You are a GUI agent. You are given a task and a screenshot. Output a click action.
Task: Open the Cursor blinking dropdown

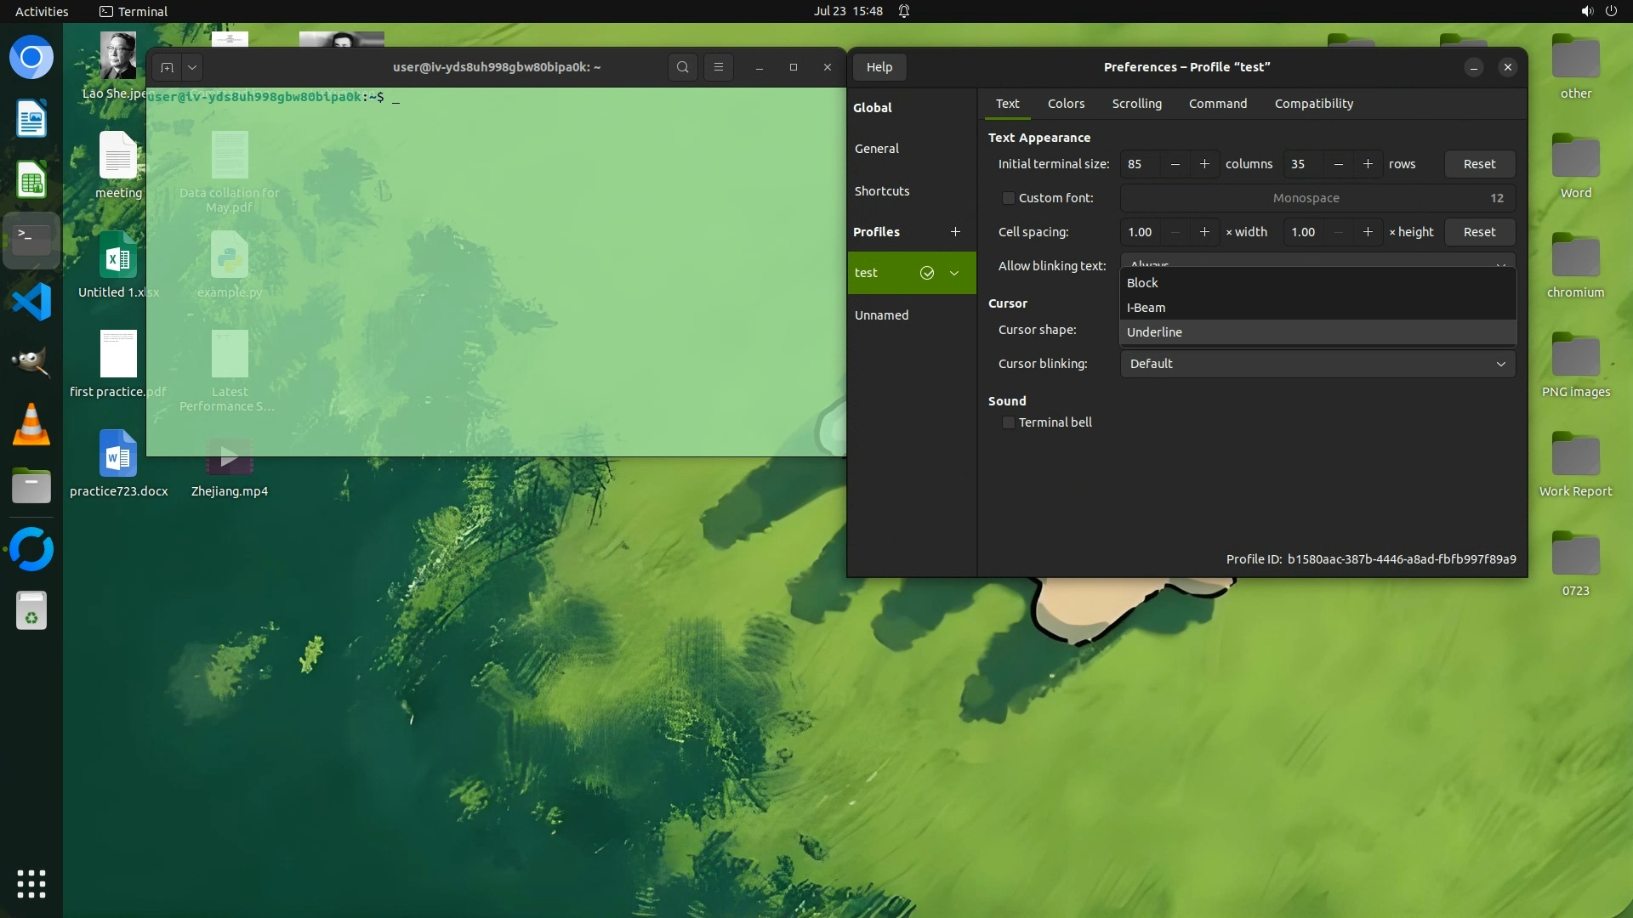coord(1317,364)
